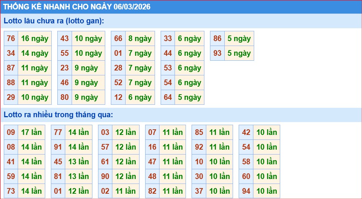This screenshot has height=199, width=362.
Task: Select lotto number 33
Action: (x=168, y=38)
